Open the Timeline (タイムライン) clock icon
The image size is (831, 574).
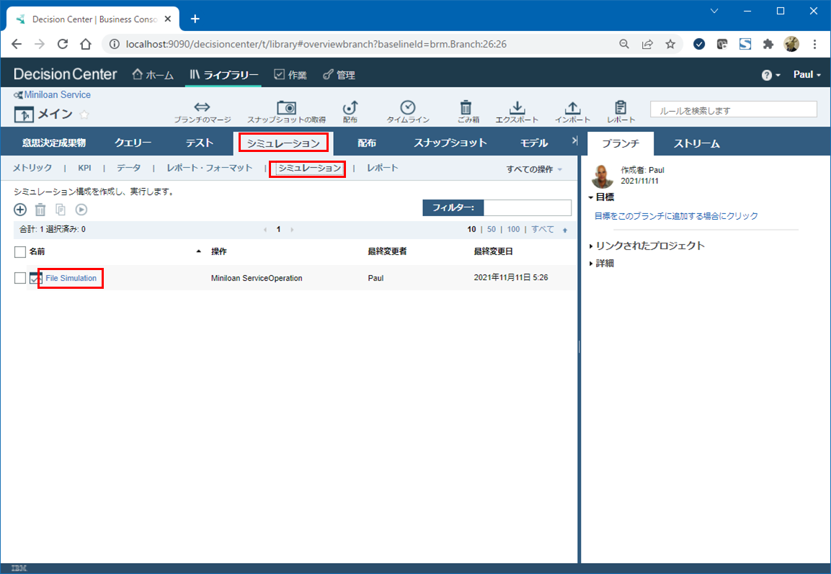[x=407, y=107]
